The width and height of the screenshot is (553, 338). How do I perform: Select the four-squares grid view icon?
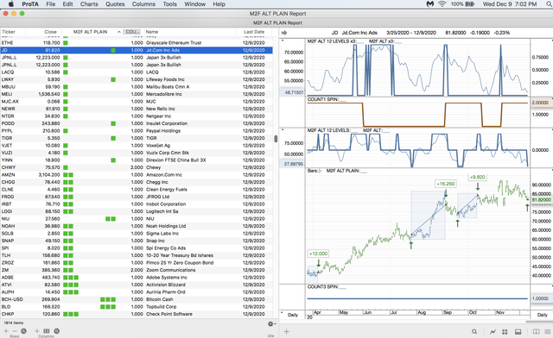click(505, 332)
